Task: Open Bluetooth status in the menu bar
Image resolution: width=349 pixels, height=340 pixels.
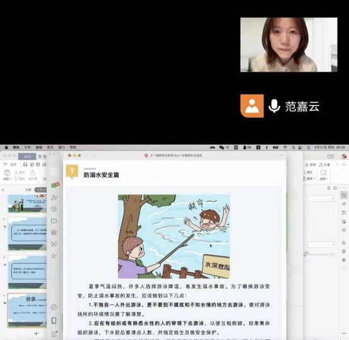Action: point(267,147)
